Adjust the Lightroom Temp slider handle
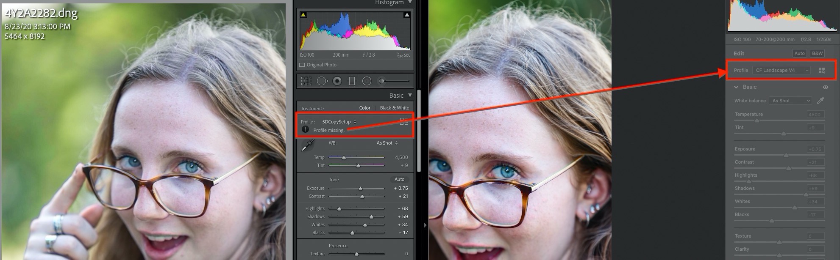Image resolution: width=840 pixels, height=260 pixels. (x=344, y=158)
